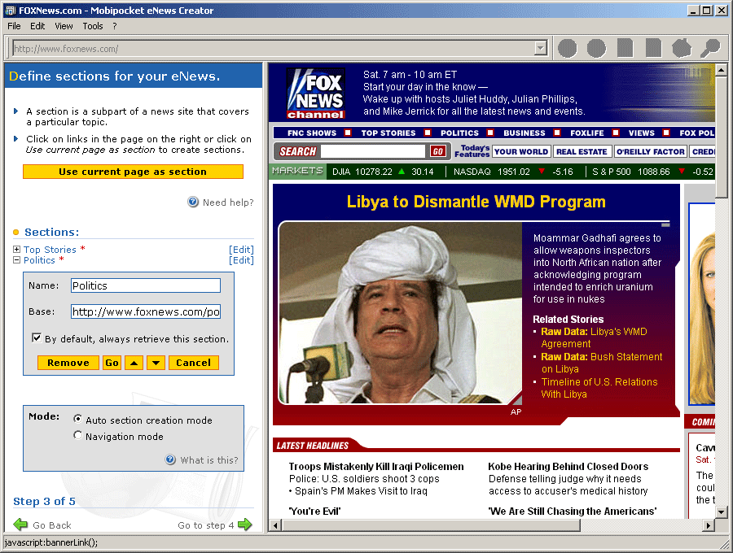Click the Remove button
Viewport: 733px width, 553px height.
coord(68,363)
